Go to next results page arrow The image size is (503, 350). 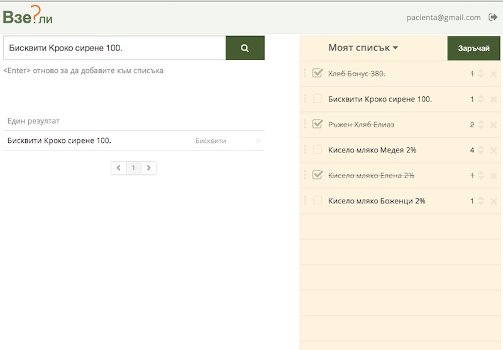point(148,168)
